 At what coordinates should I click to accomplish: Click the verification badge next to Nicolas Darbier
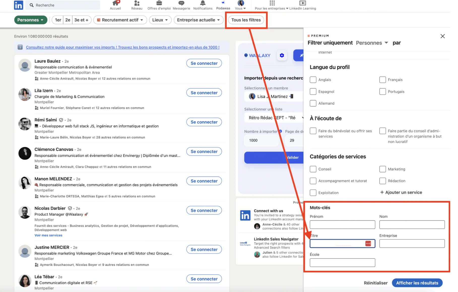(70, 208)
